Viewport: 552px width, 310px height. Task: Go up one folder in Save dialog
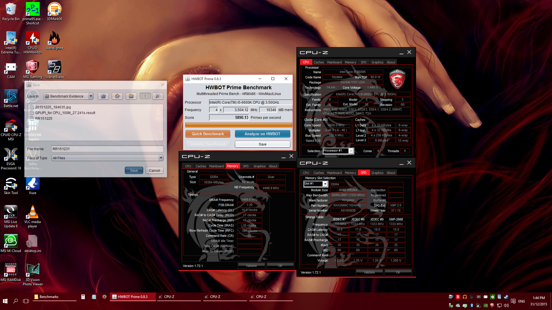point(103,96)
